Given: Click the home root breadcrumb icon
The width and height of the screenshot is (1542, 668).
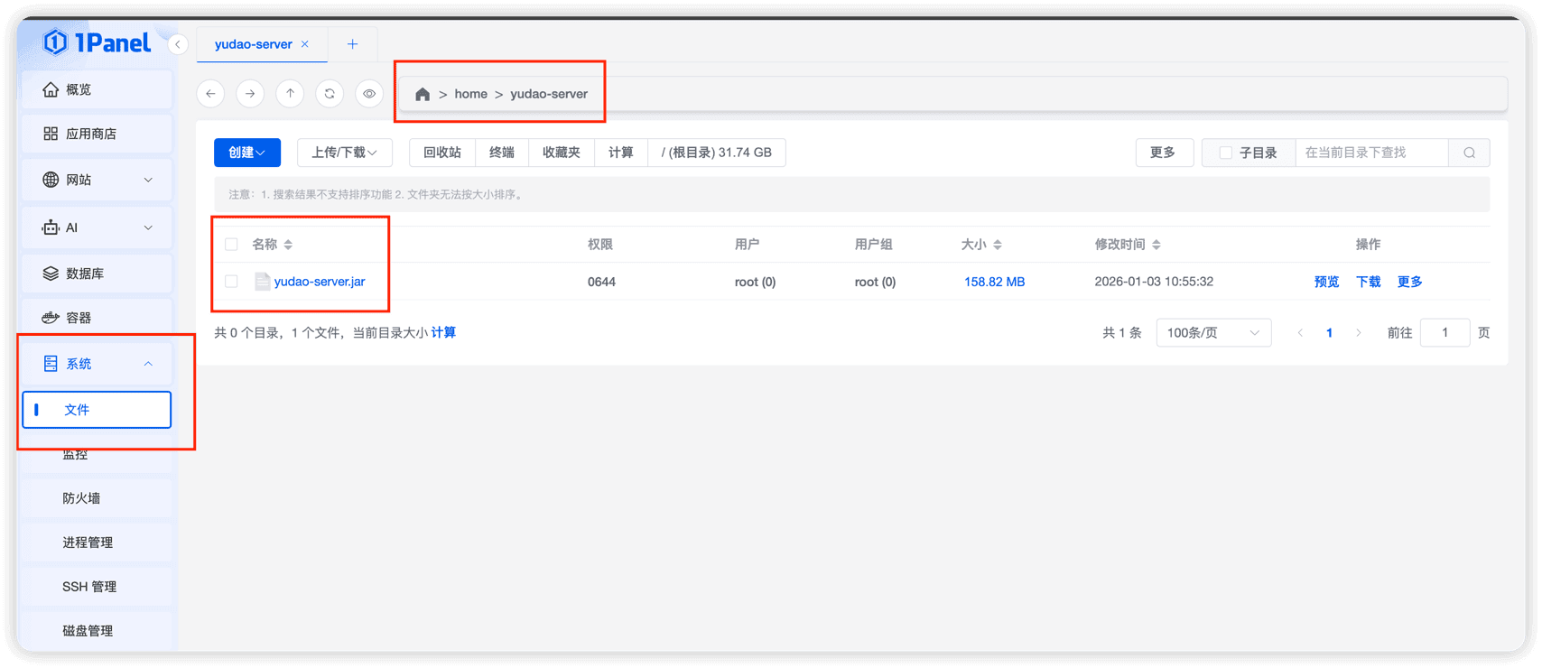Looking at the screenshot, I should tap(423, 94).
